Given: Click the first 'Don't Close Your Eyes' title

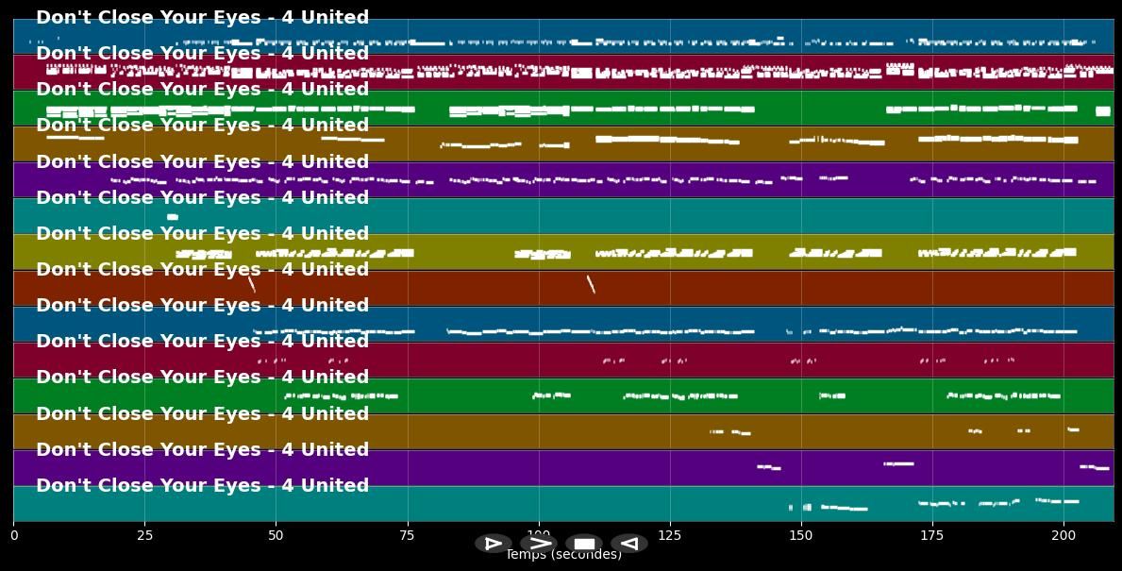Looking at the screenshot, I should tap(202, 17).
